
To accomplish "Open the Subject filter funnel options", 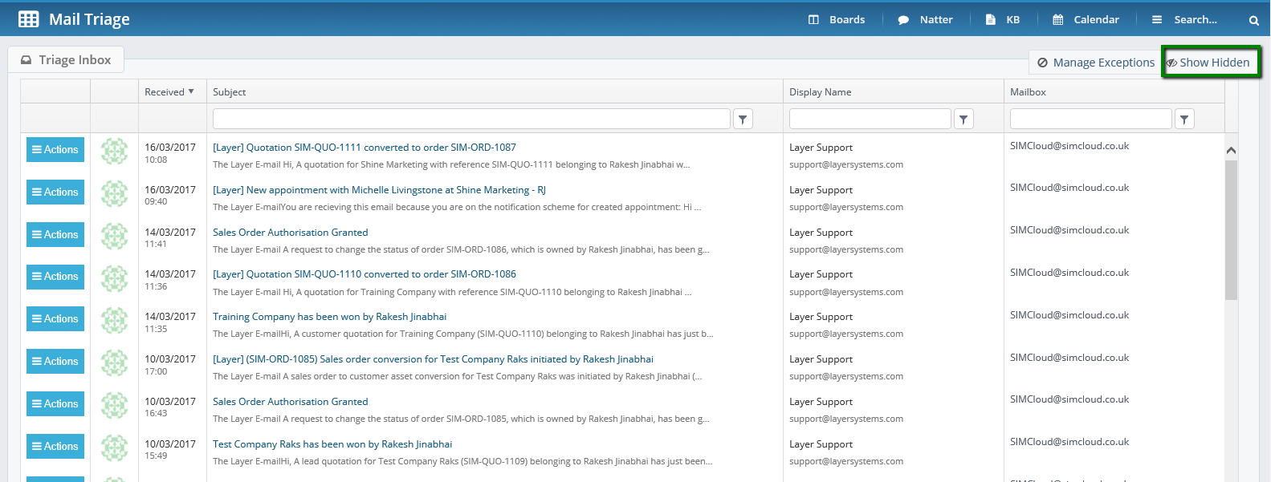I will click(x=743, y=119).
